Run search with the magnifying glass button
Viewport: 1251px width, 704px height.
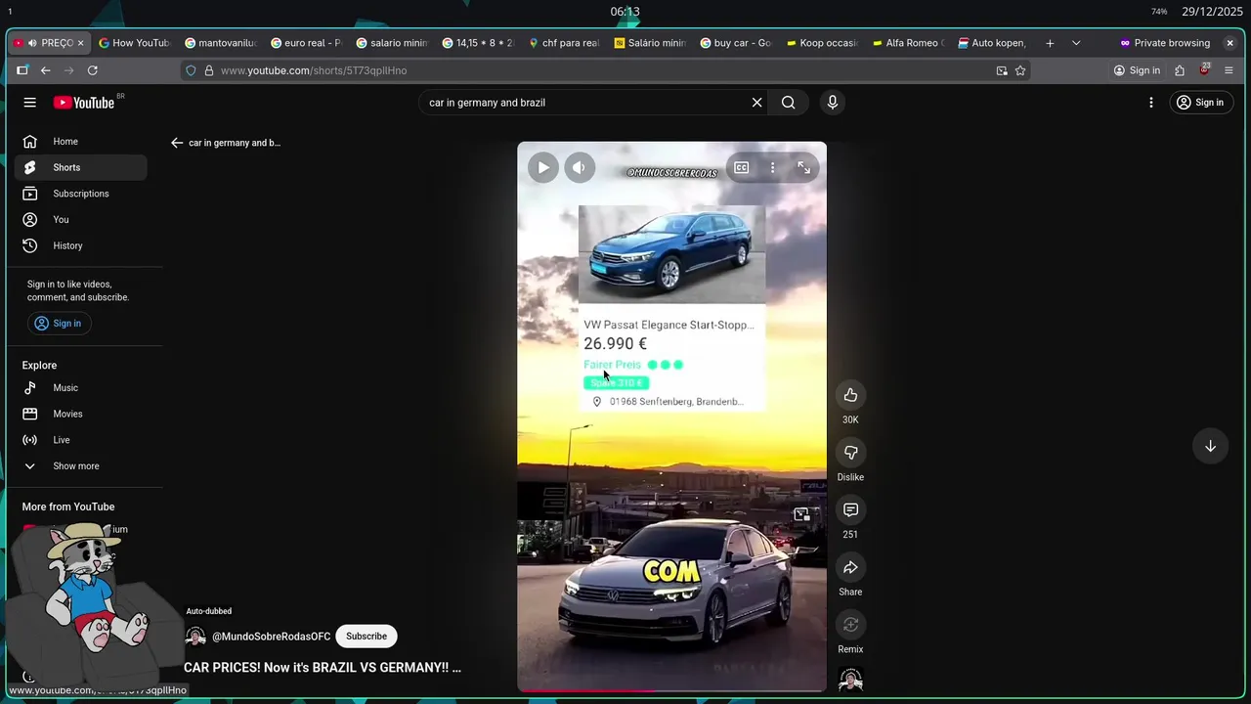point(789,103)
